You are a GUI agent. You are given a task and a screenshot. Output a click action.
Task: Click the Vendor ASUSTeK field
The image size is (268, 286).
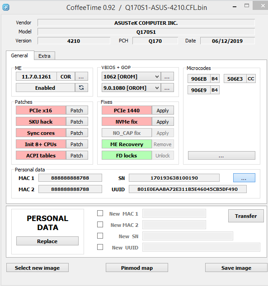tap(146, 23)
